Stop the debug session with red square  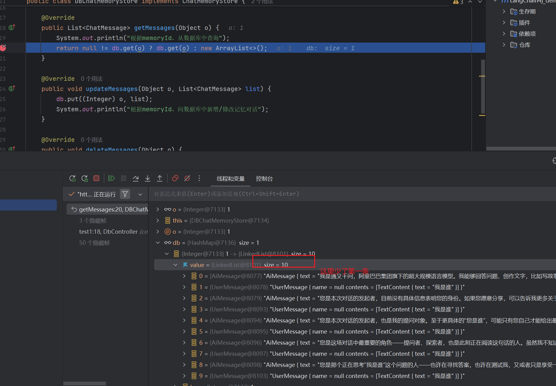coord(96,178)
